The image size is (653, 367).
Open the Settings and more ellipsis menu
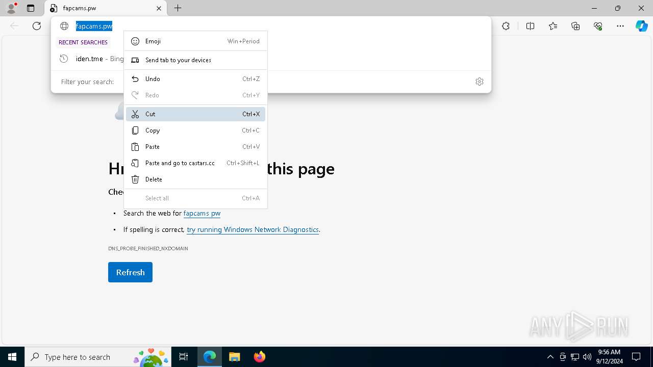pyautogui.click(x=620, y=26)
